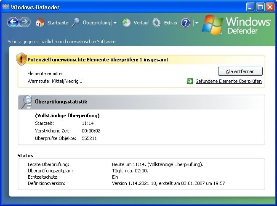This screenshot has width=277, height=206.
Task: Click the Startseite label
Action: coord(58,23)
